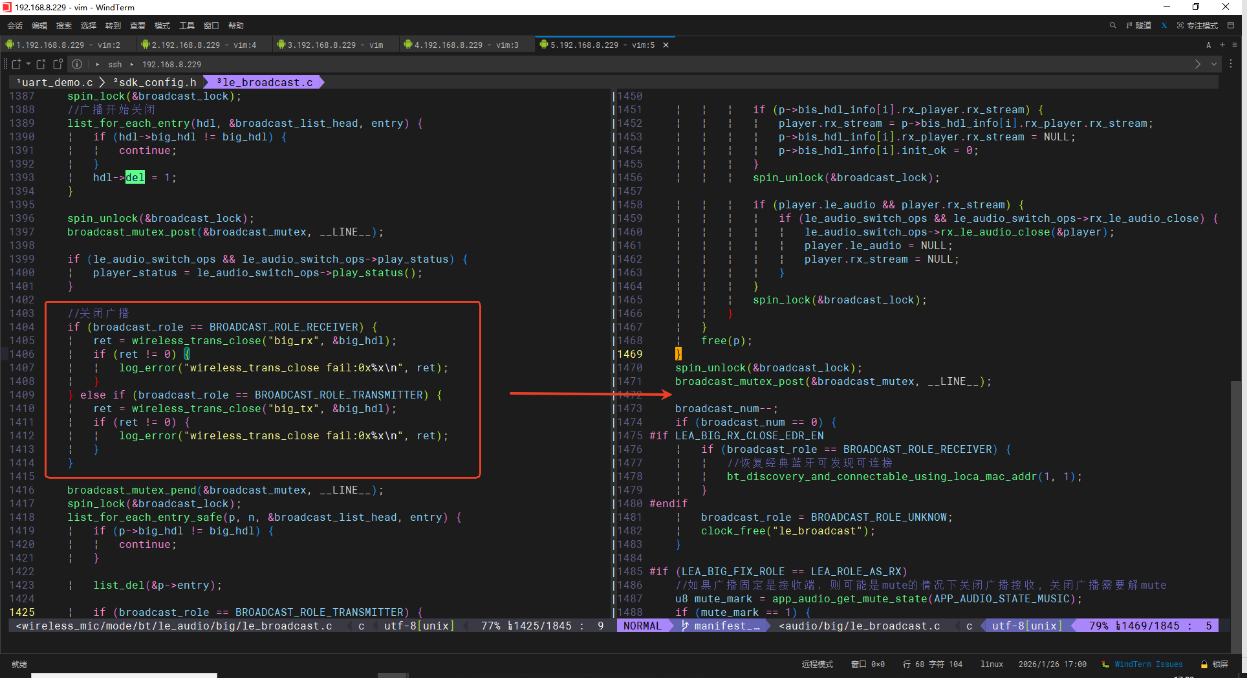Expand the new session dropdown arrow

click(x=28, y=64)
